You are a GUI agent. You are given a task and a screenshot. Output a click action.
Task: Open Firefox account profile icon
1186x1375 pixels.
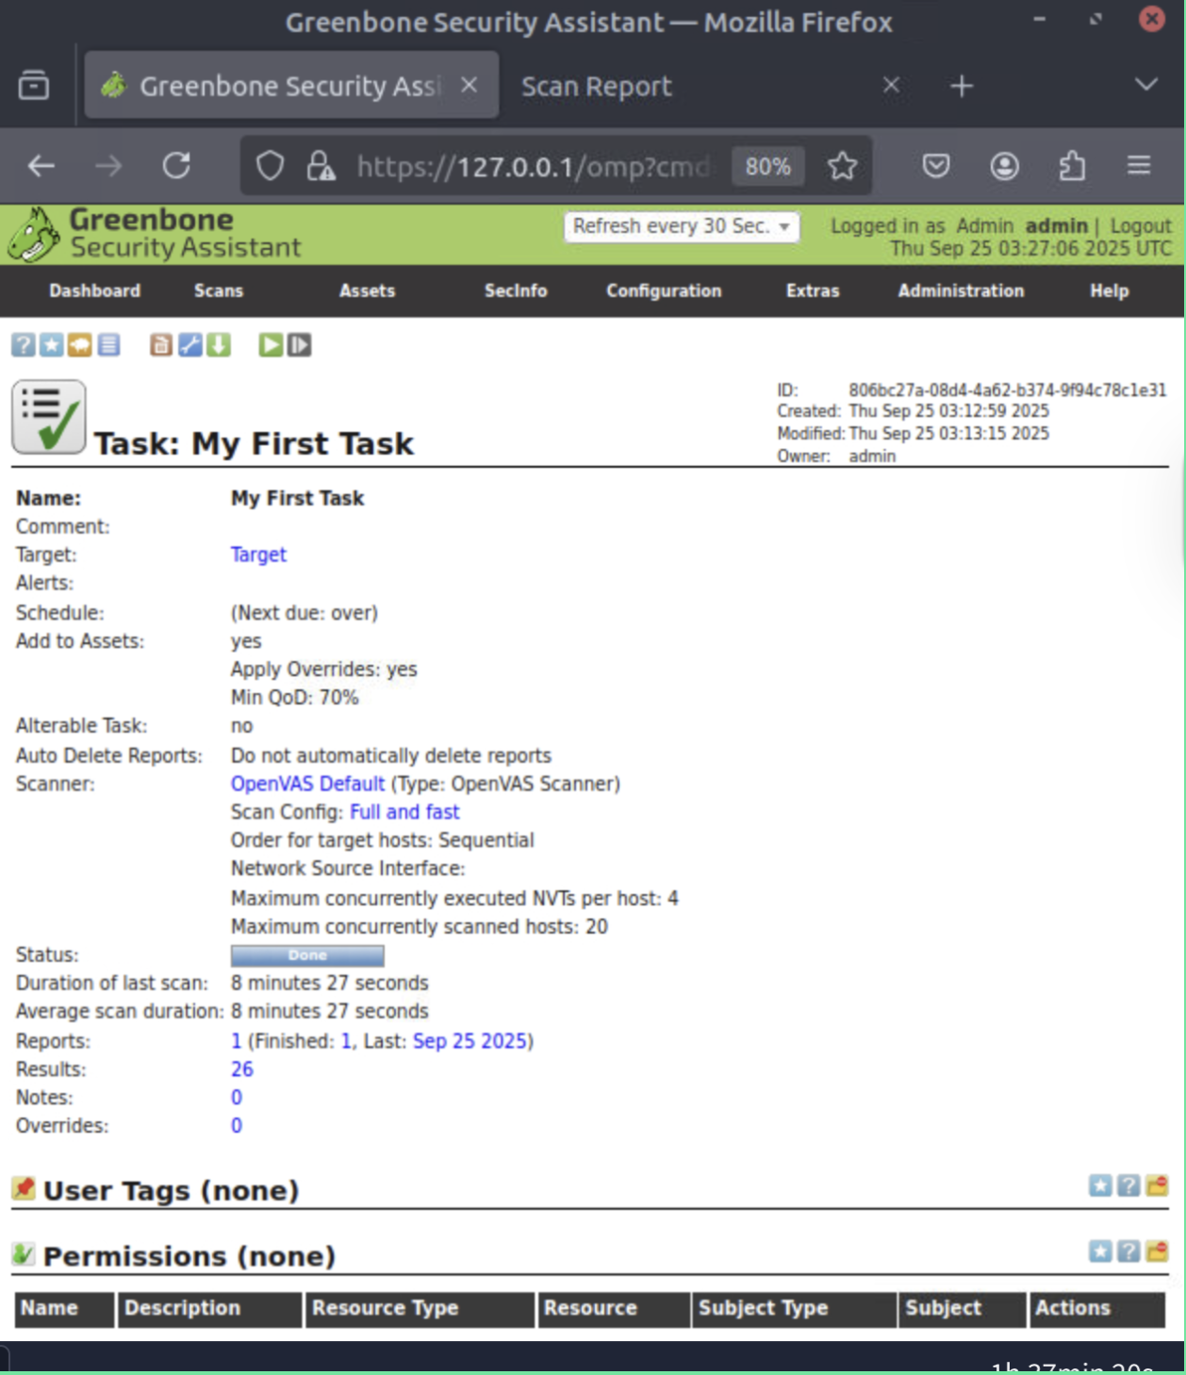tap(1004, 167)
